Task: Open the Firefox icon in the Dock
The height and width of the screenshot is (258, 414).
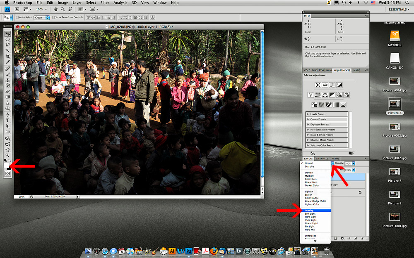Action: 214,251
